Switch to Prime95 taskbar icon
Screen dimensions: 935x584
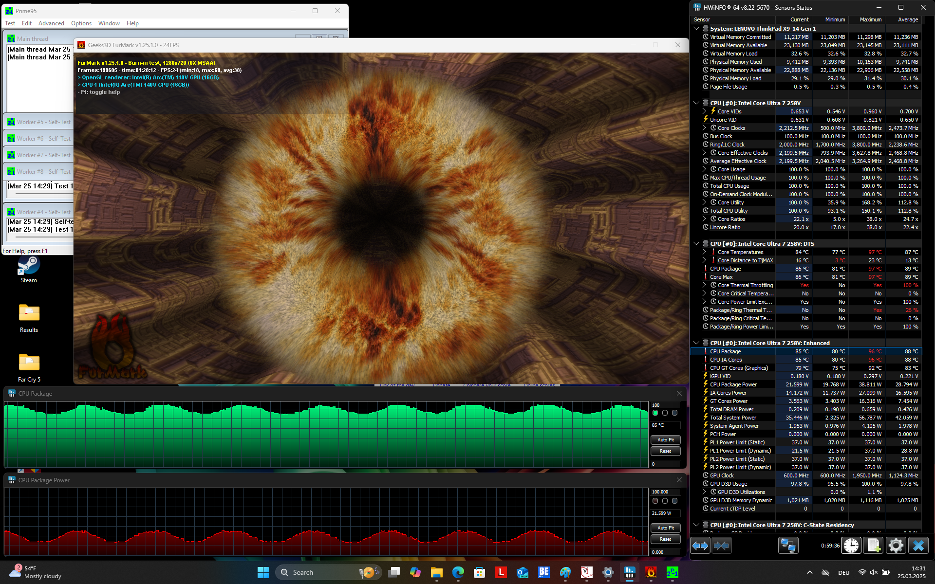(673, 572)
